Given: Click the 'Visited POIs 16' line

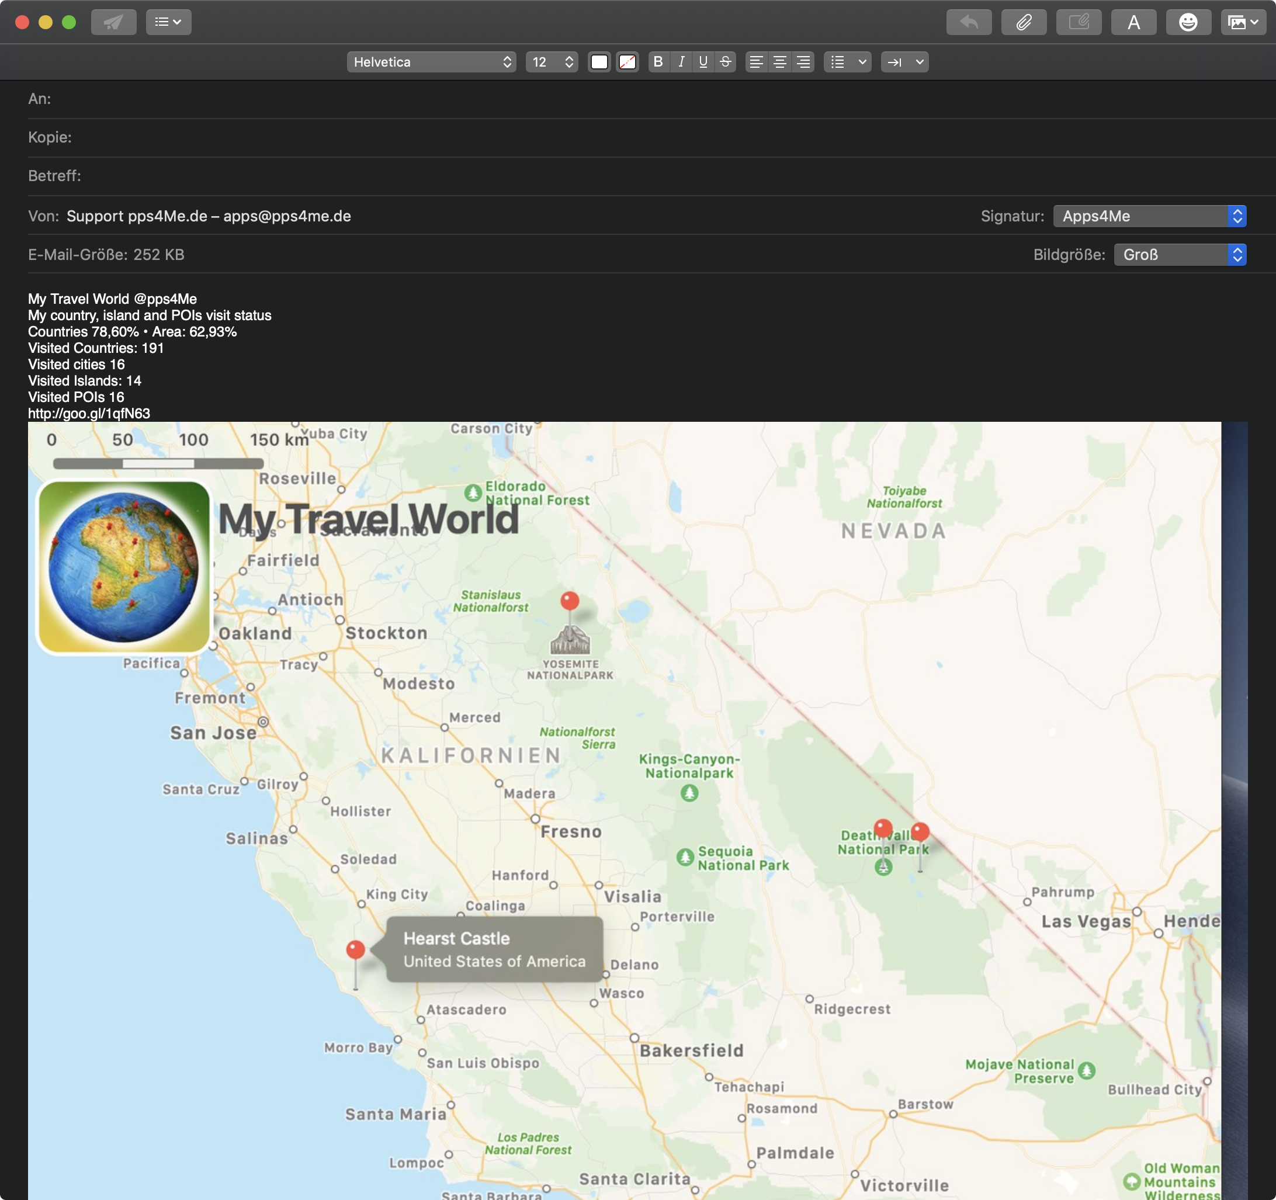Looking at the screenshot, I should click(x=77, y=397).
